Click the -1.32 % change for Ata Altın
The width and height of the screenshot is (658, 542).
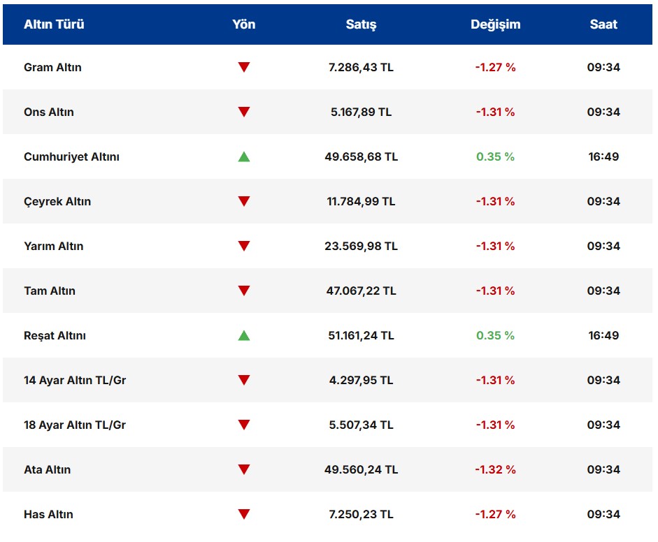(495, 470)
